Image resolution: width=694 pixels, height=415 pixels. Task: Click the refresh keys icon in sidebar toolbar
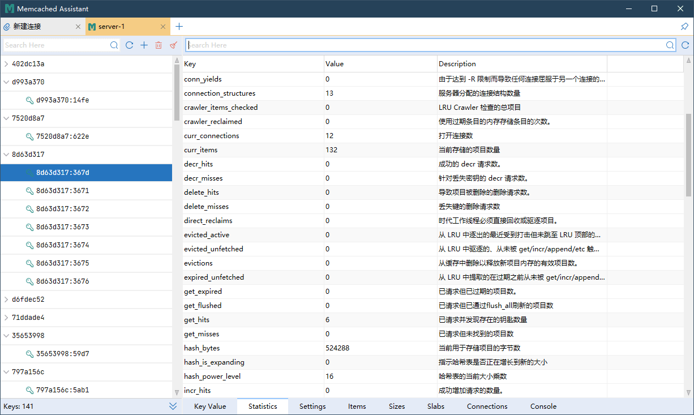point(130,45)
